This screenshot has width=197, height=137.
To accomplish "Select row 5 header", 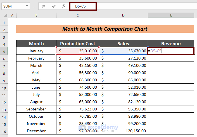I will coord(4,51).
